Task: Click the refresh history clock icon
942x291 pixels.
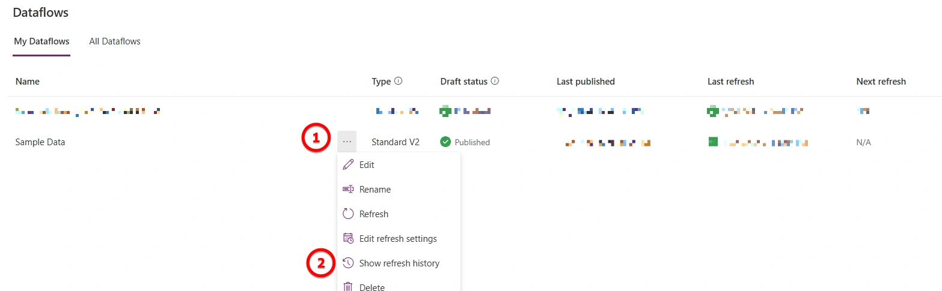Action: pos(348,263)
